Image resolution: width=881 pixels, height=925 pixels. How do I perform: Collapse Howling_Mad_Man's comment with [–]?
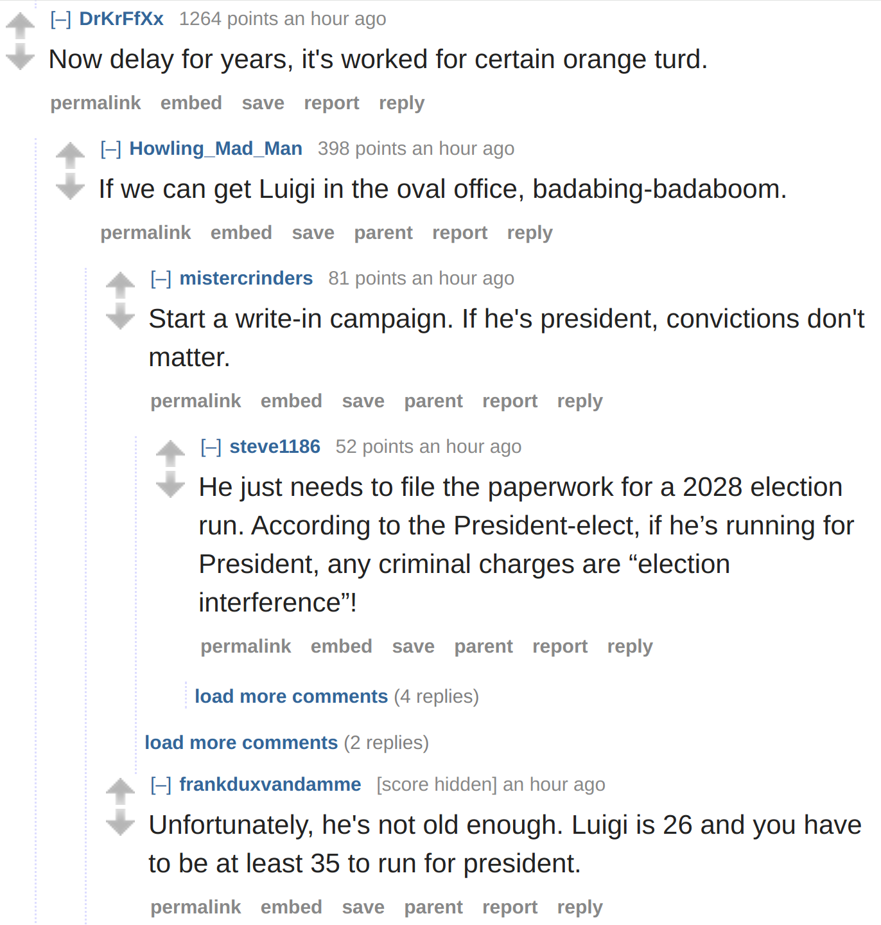click(x=111, y=149)
